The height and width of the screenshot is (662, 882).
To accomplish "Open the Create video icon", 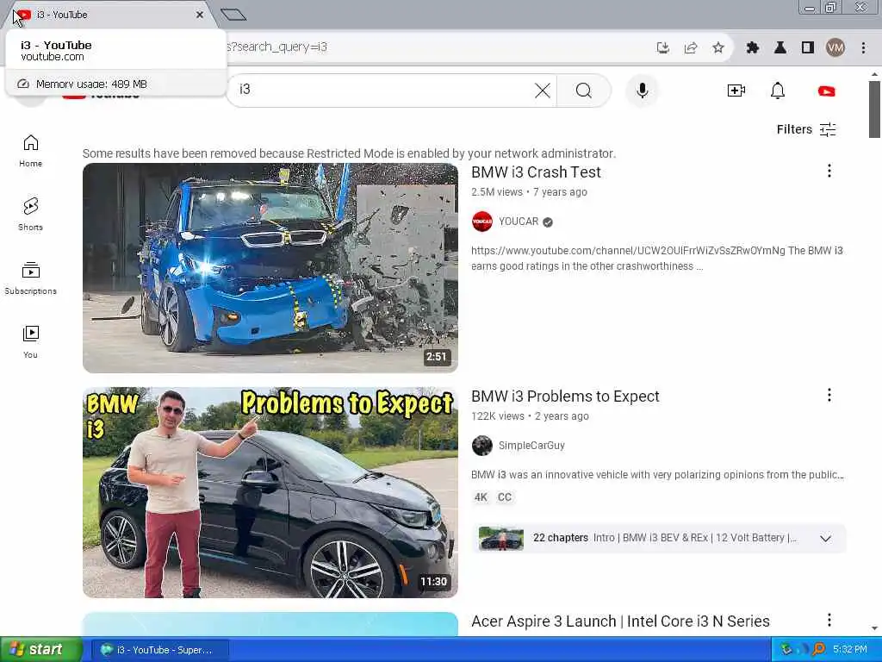I will click(x=736, y=90).
